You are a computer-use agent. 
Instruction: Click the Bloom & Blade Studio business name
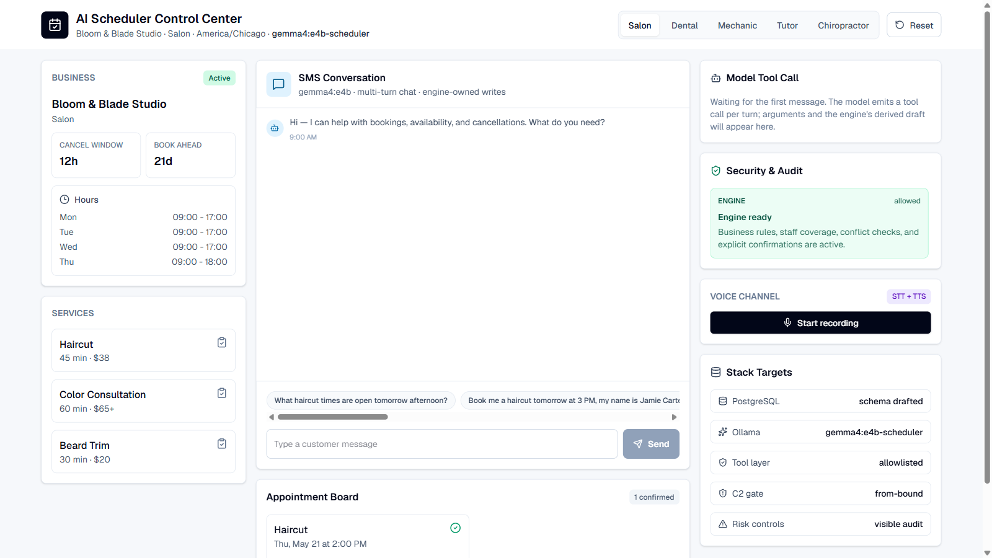[109, 104]
